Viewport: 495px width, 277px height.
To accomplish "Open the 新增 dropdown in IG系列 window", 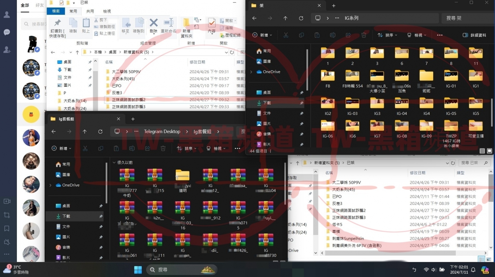I will pyautogui.click(x=262, y=35).
